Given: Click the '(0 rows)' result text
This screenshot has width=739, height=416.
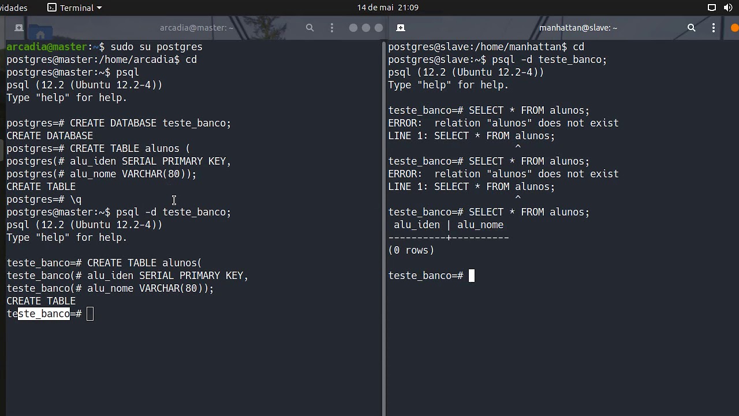Looking at the screenshot, I should click(411, 250).
